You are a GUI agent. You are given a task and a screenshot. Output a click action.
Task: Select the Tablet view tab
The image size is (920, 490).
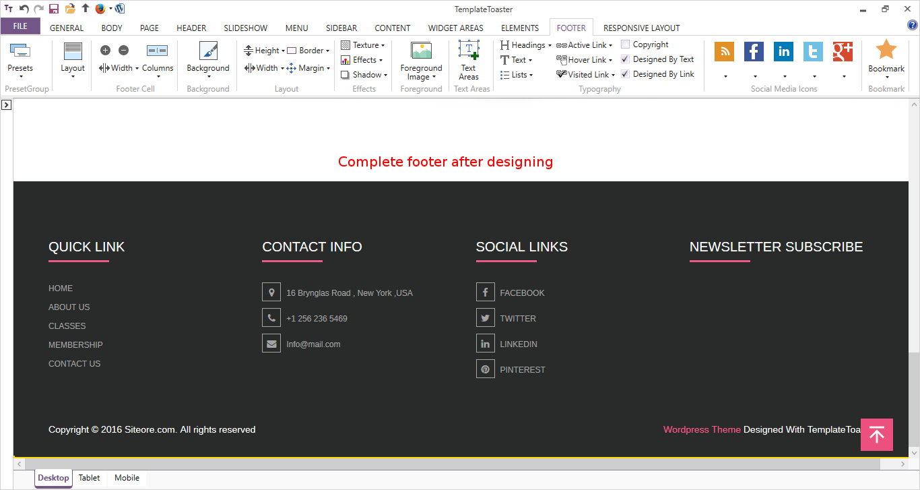(x=89, y=478)
